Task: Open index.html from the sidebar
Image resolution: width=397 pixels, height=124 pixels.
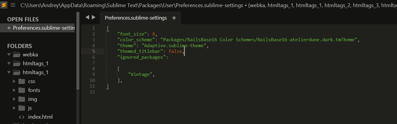Action: click(40, 117)
